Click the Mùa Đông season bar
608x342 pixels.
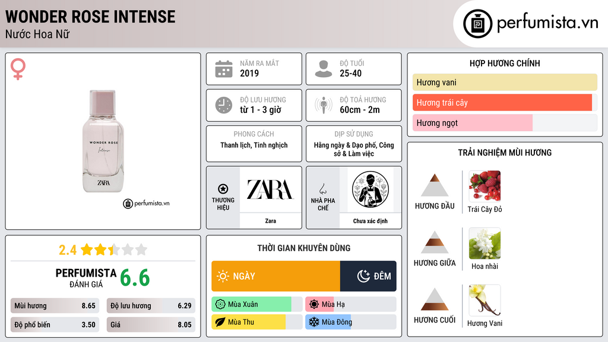pos(350,322)
